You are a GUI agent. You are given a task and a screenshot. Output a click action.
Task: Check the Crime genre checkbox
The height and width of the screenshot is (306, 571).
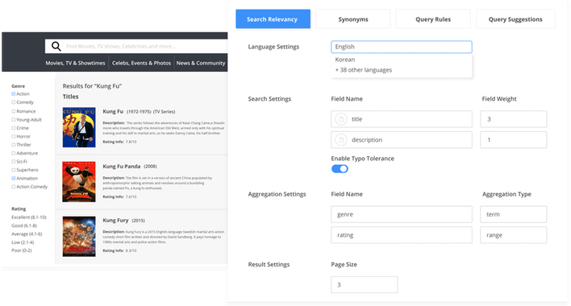point(14,128)
